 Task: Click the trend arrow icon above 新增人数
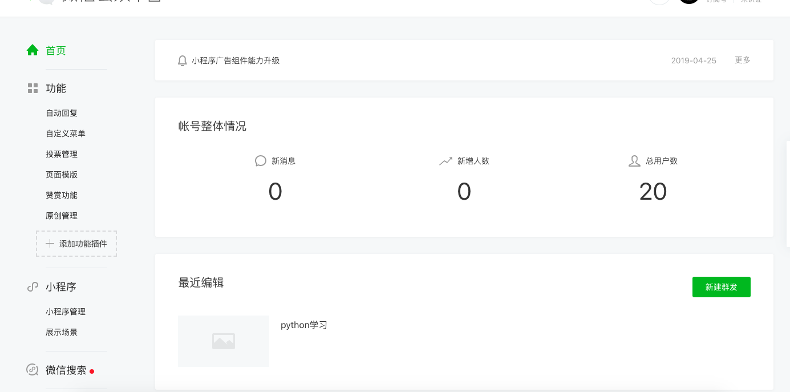click(x=445, y=161)
